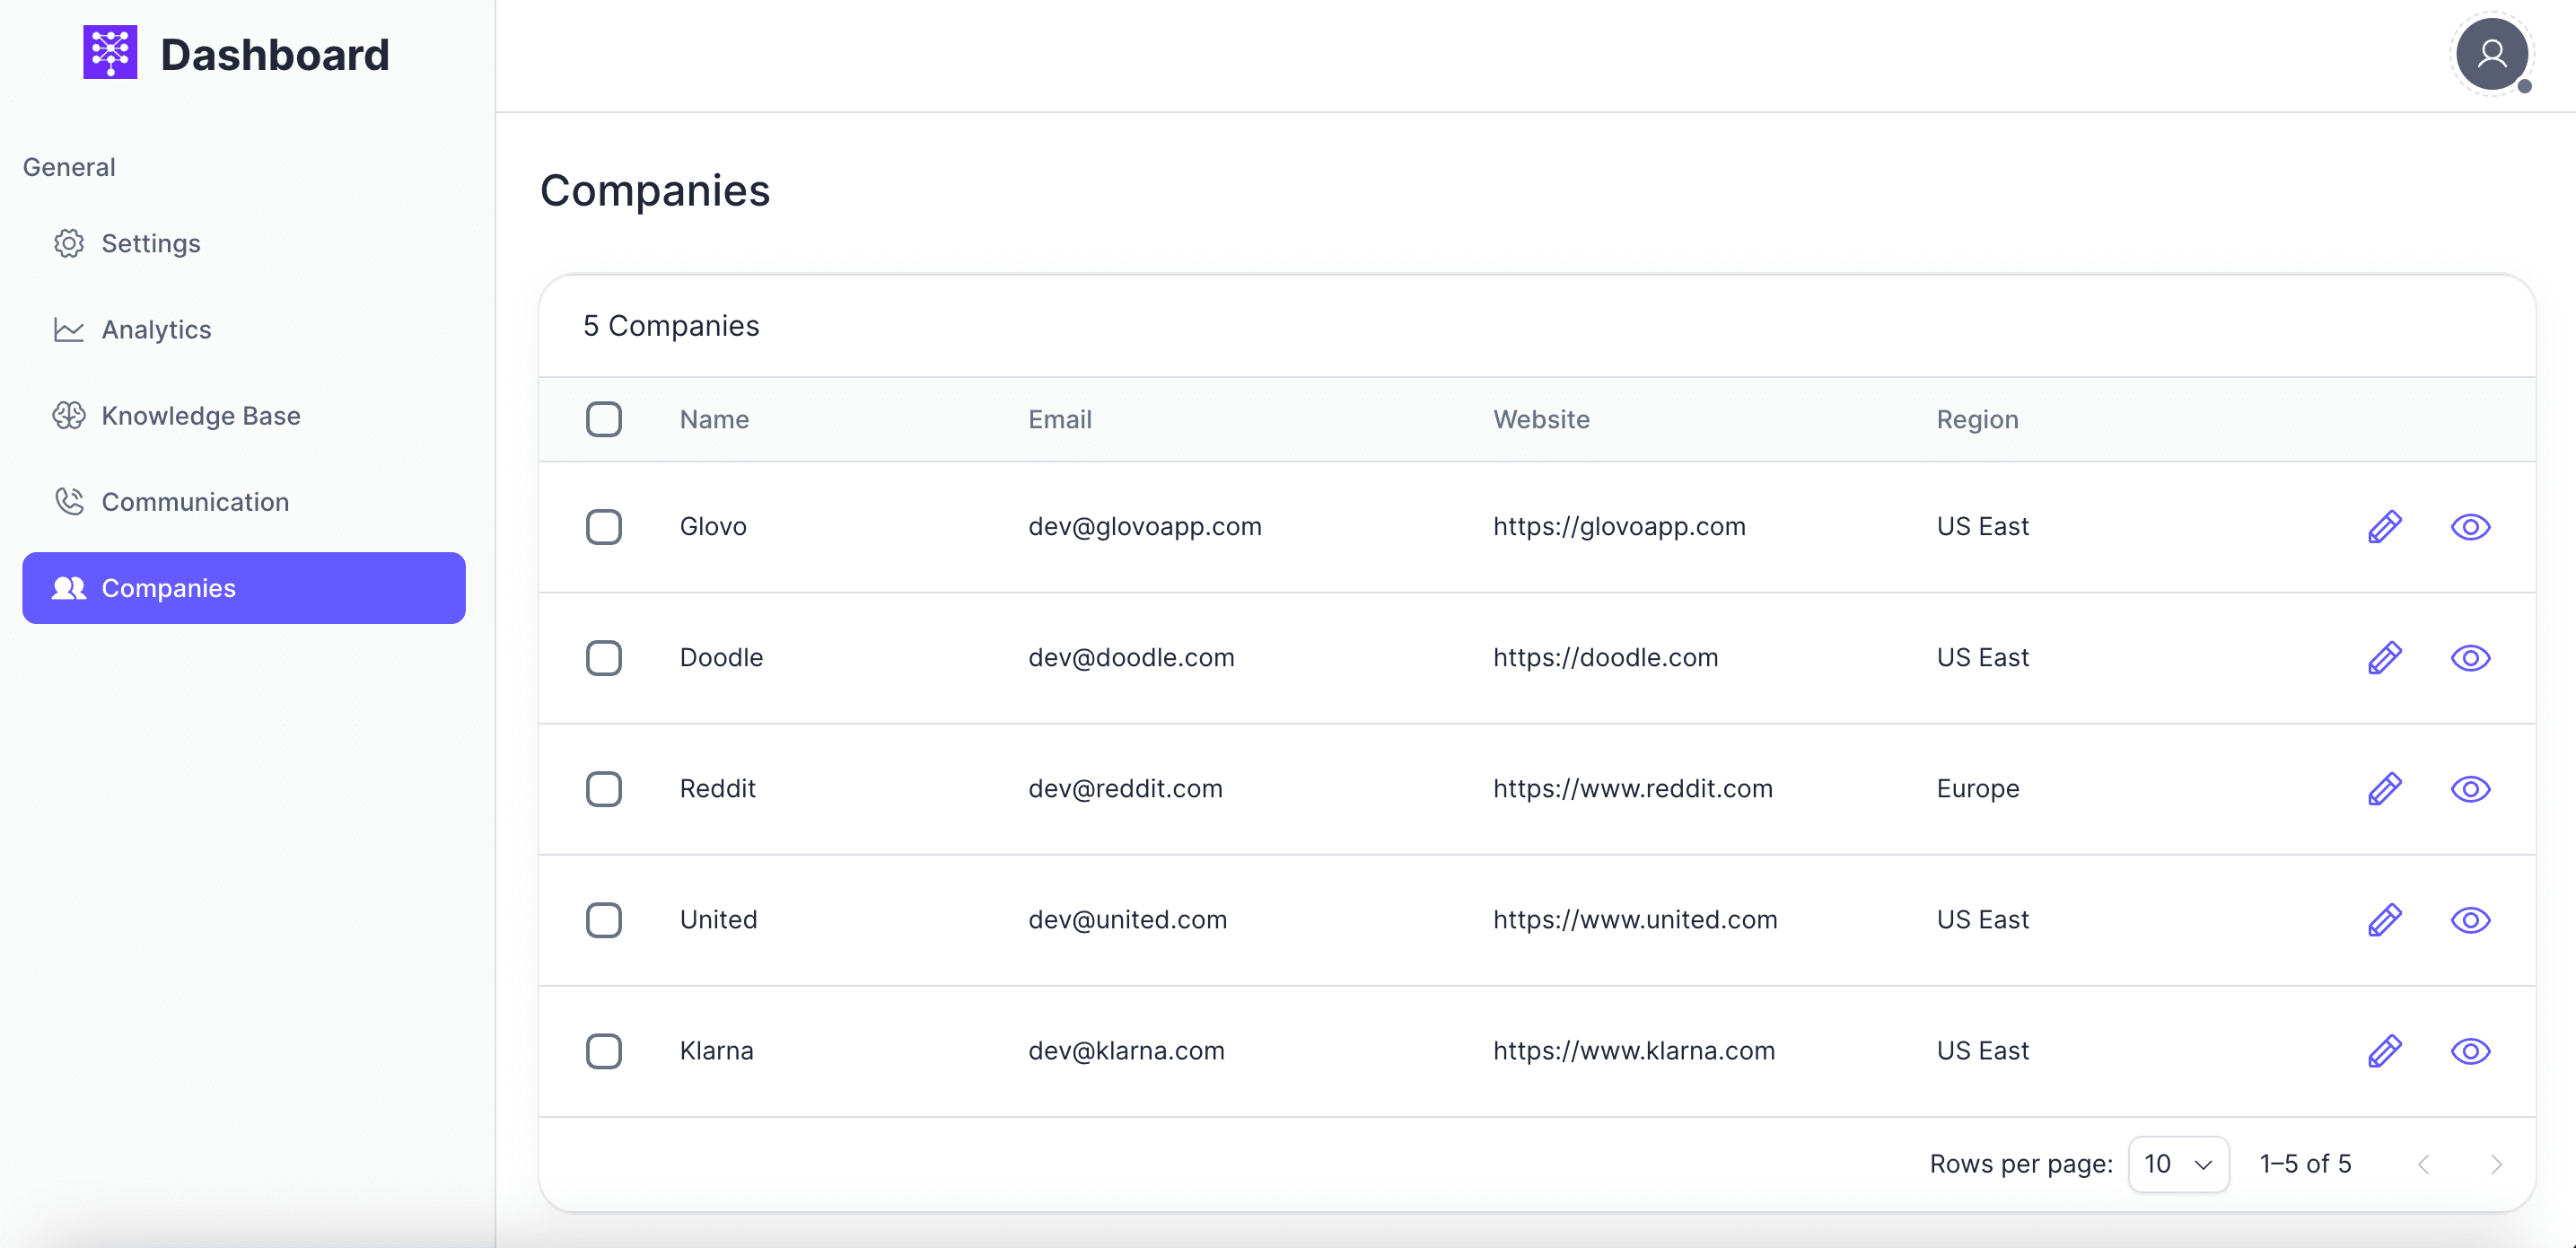
Task: Click the Analytics chart icon in sidebar
Action: tap(69, 329)
